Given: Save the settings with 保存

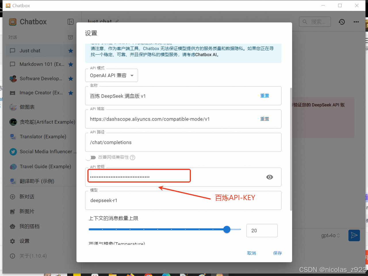Looking at the screenshot, I should click(277, 253).
